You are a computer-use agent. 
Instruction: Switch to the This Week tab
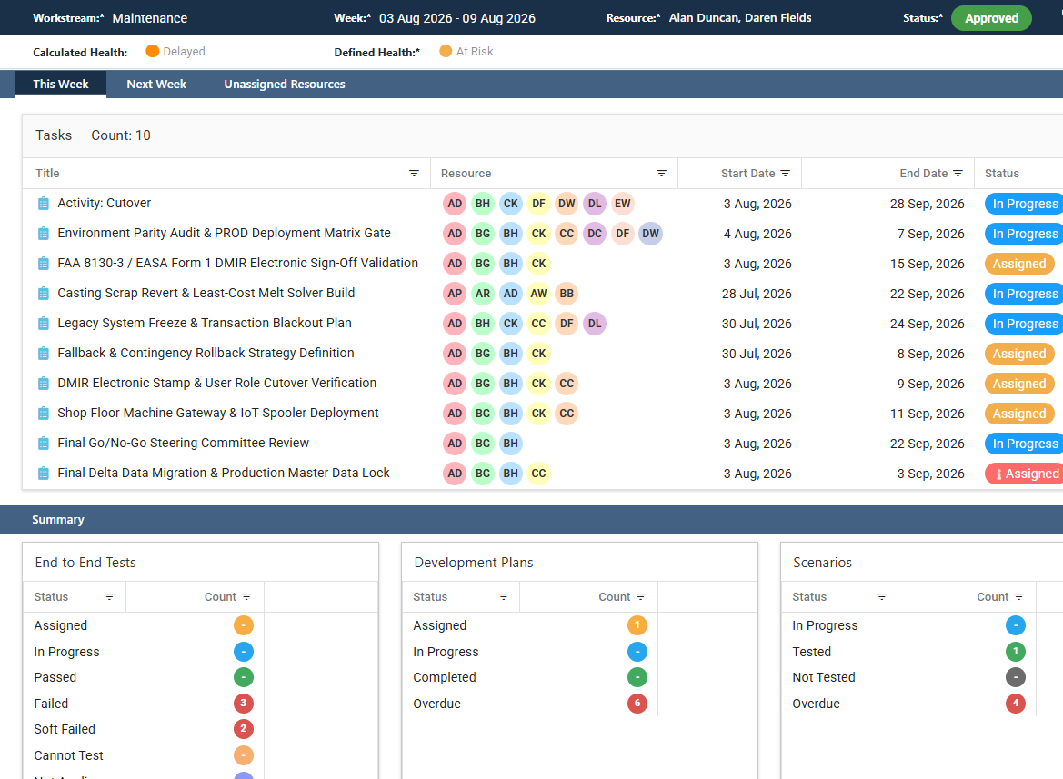click(x=61, y=84)
